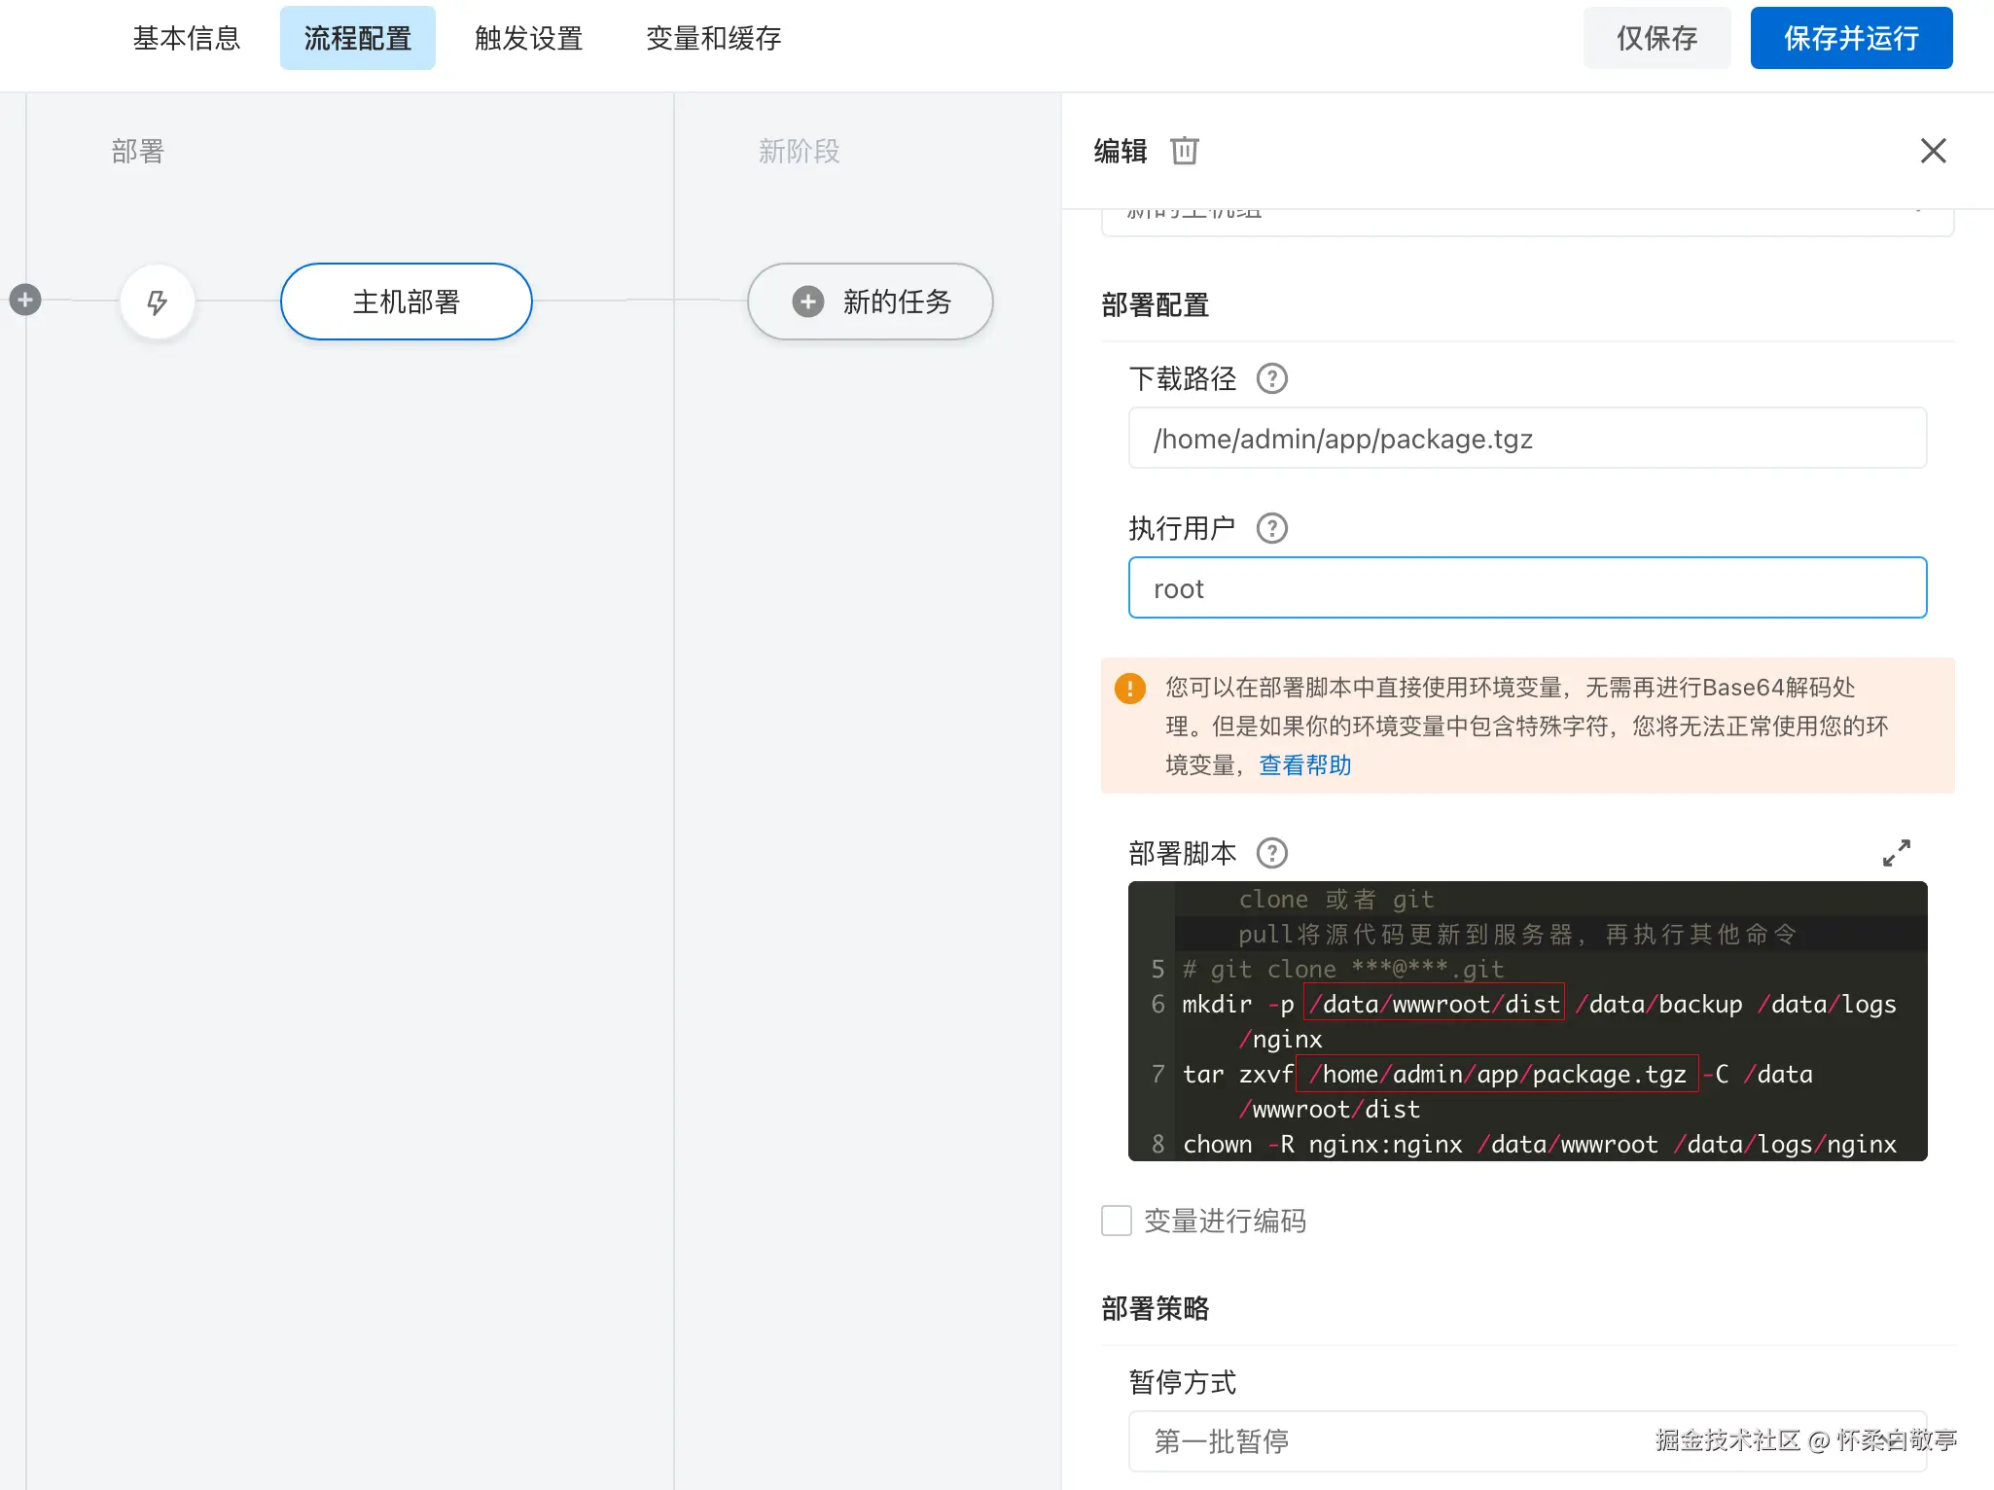Click script line starting with chown -R

1540,1144
